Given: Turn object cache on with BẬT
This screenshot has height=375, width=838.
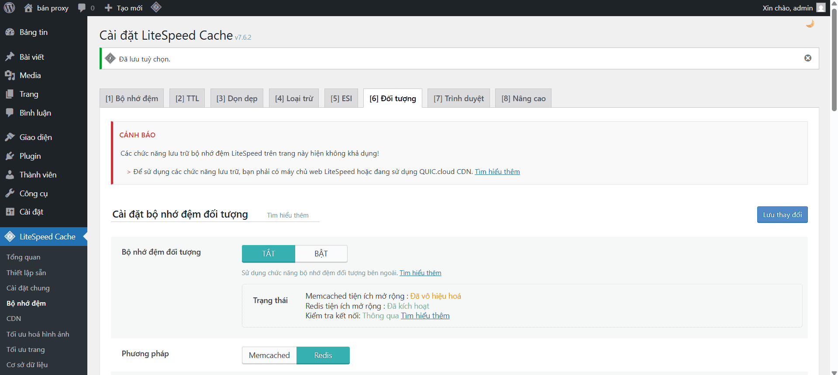Looking at the screenshot, I should click(x=321, y=254).
